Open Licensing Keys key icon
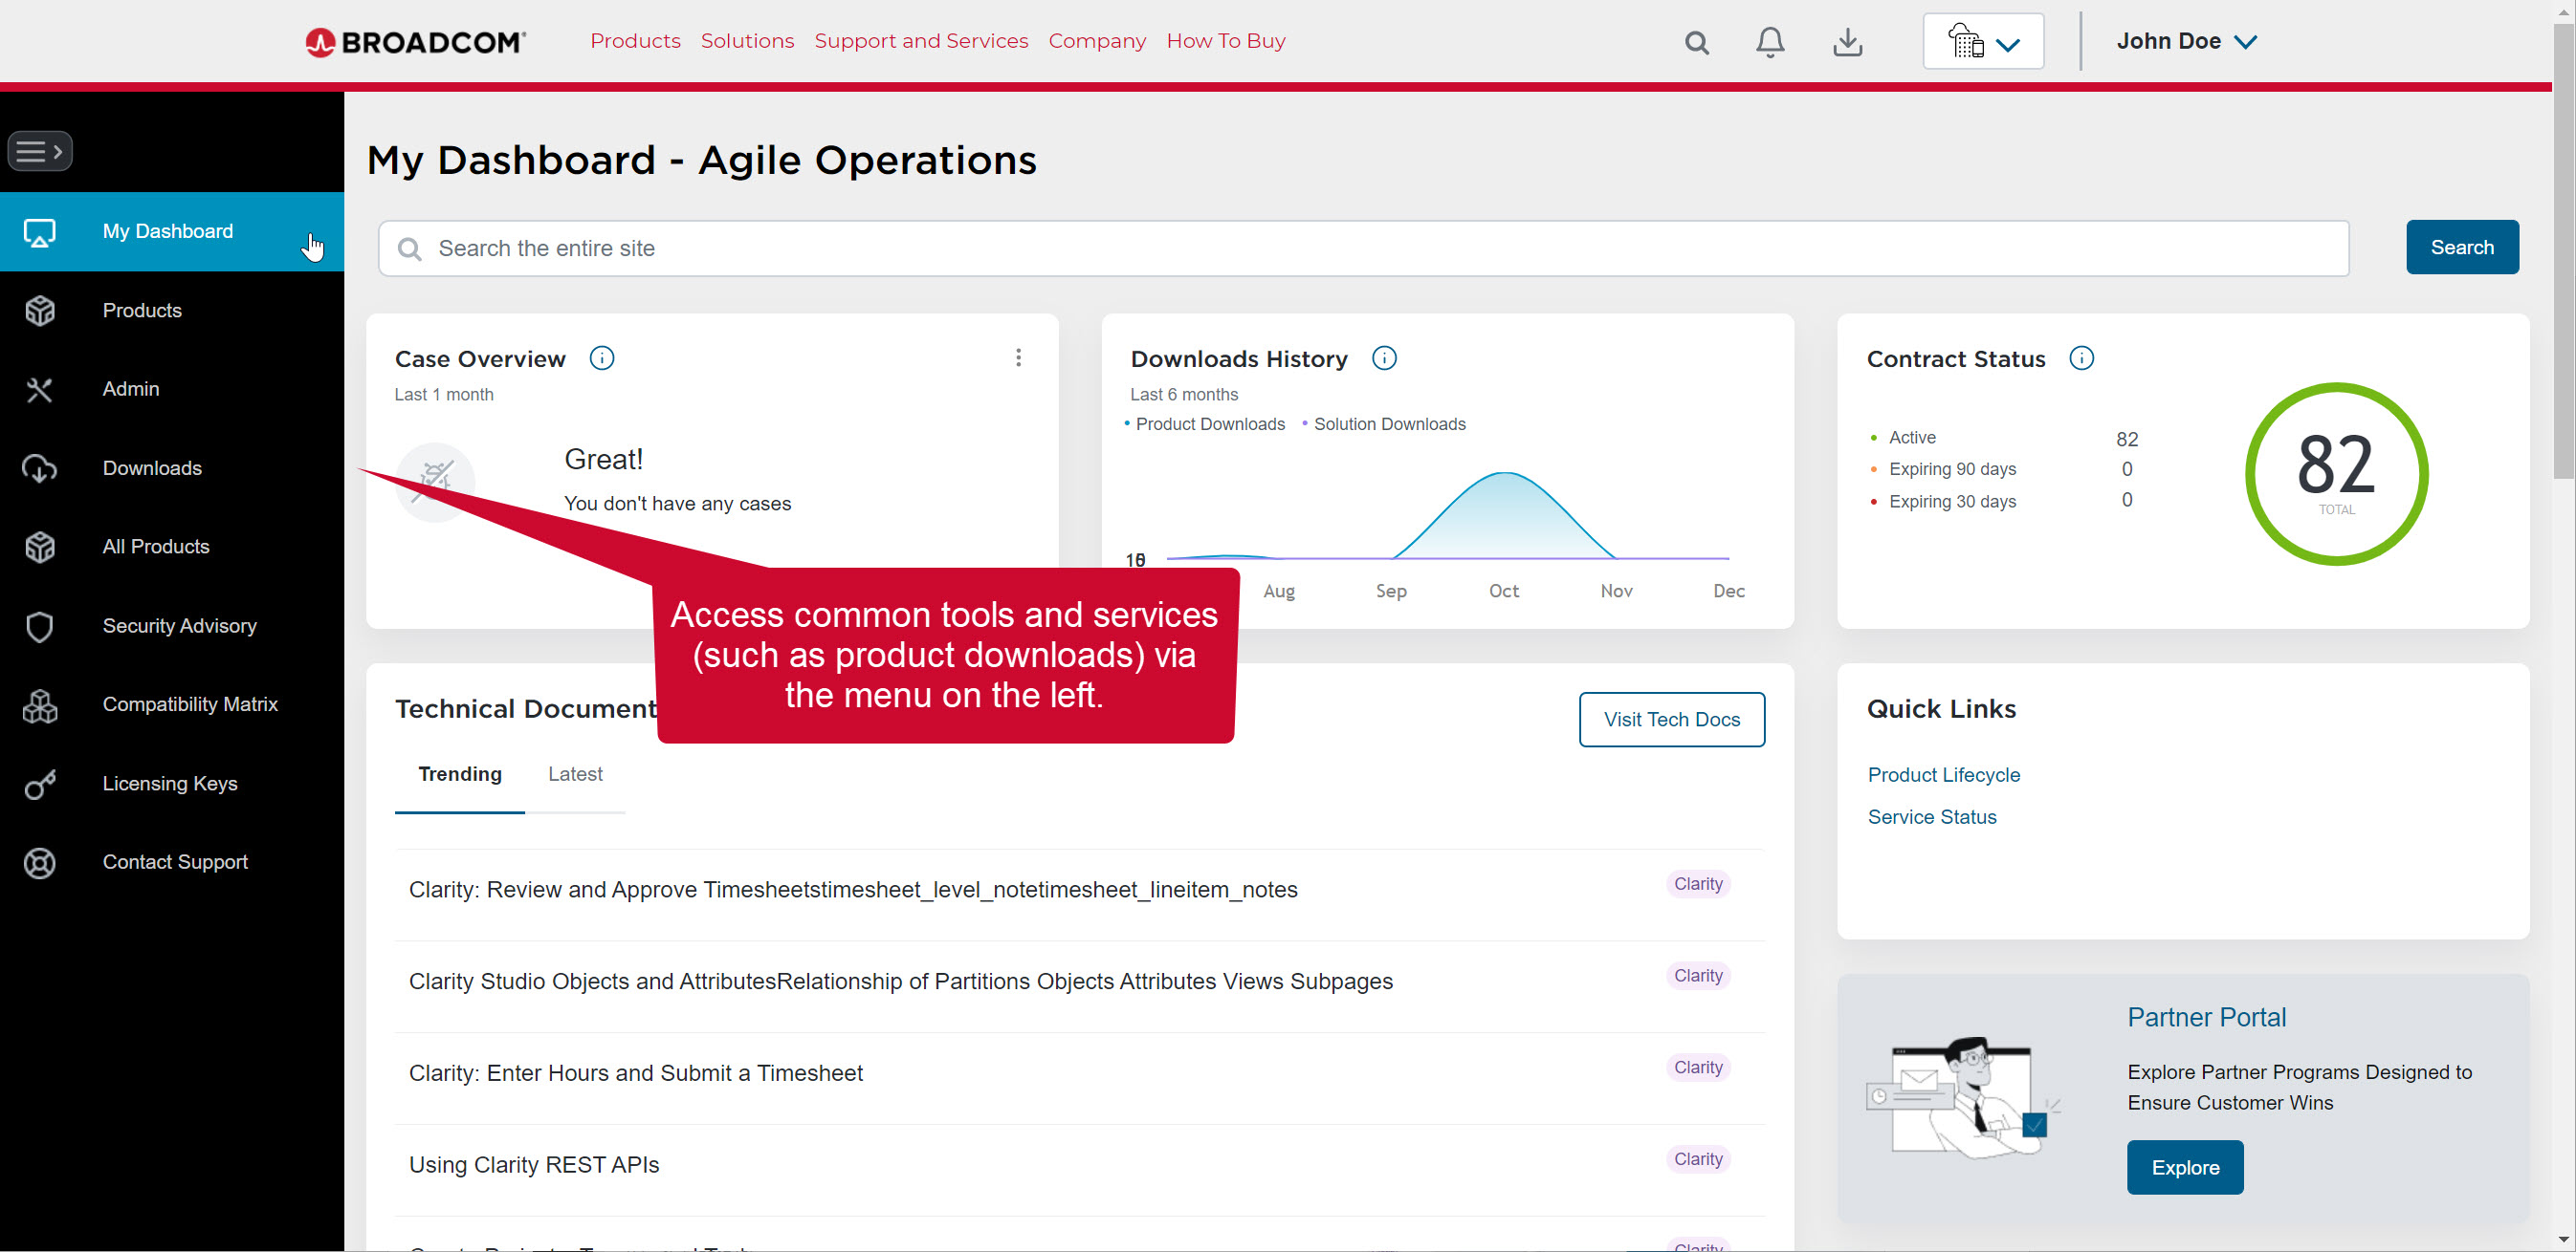The width and height of the screenshot is (2576, 1252). click(x=40, y=785)
